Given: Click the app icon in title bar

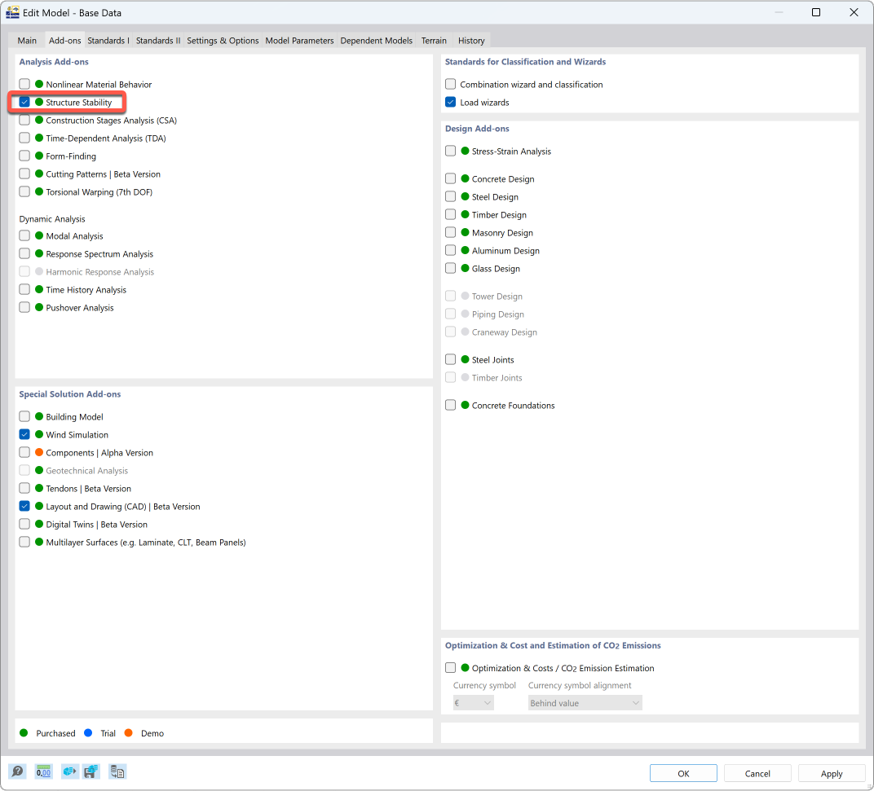Looking at the screenshot, I should click(13, 12).
